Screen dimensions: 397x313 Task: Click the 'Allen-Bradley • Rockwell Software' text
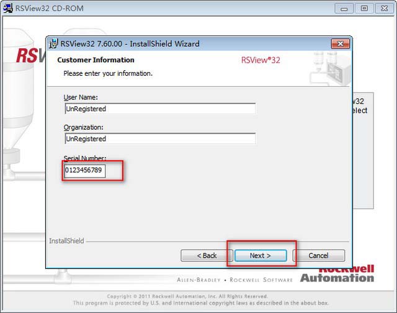tap(234, 280)
